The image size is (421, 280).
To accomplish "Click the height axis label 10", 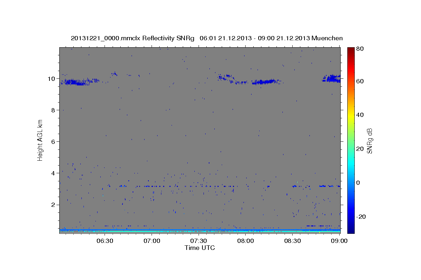I will 52,79.
